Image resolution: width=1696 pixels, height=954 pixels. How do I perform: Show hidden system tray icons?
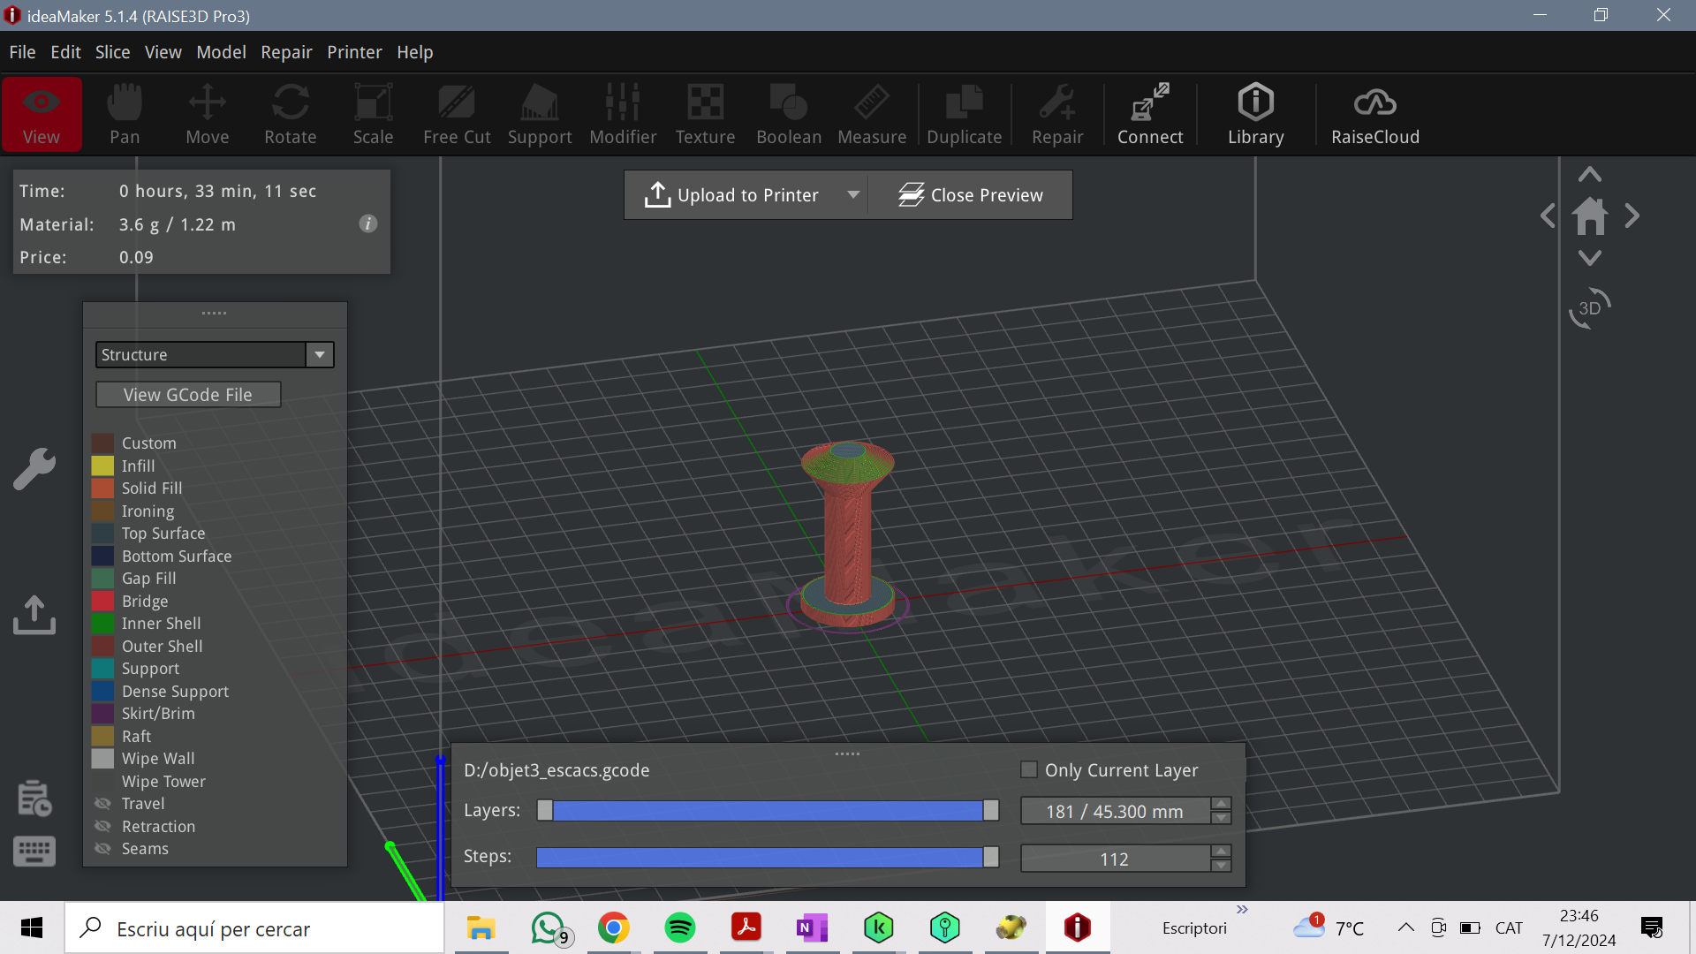[x=1405, y=927]
